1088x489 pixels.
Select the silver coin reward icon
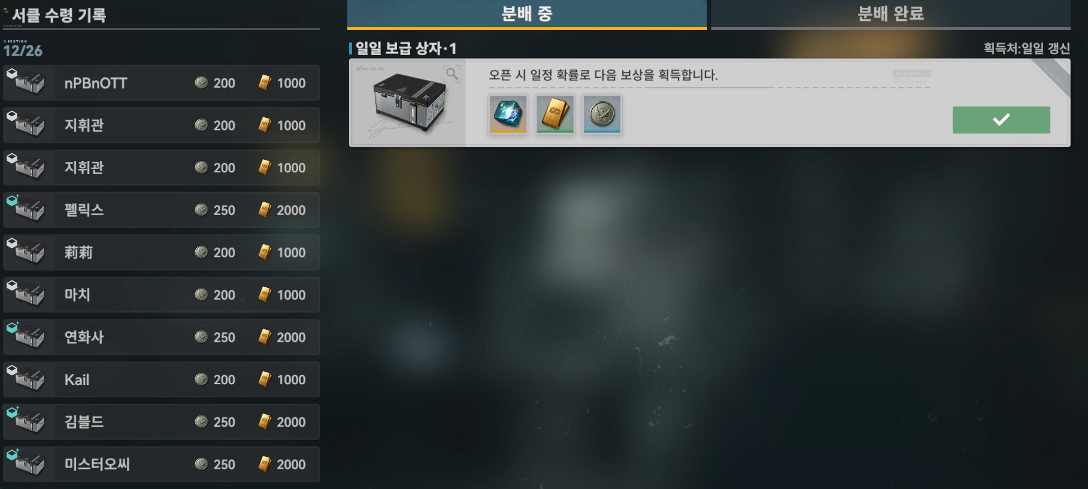602,114
